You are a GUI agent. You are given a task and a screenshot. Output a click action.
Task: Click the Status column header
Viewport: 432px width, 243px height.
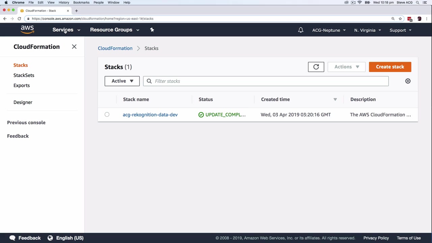pos(206,99)
